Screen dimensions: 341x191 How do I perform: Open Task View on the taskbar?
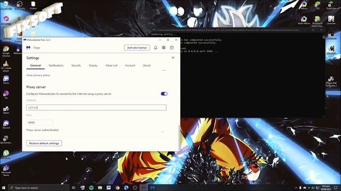point(74,188)
